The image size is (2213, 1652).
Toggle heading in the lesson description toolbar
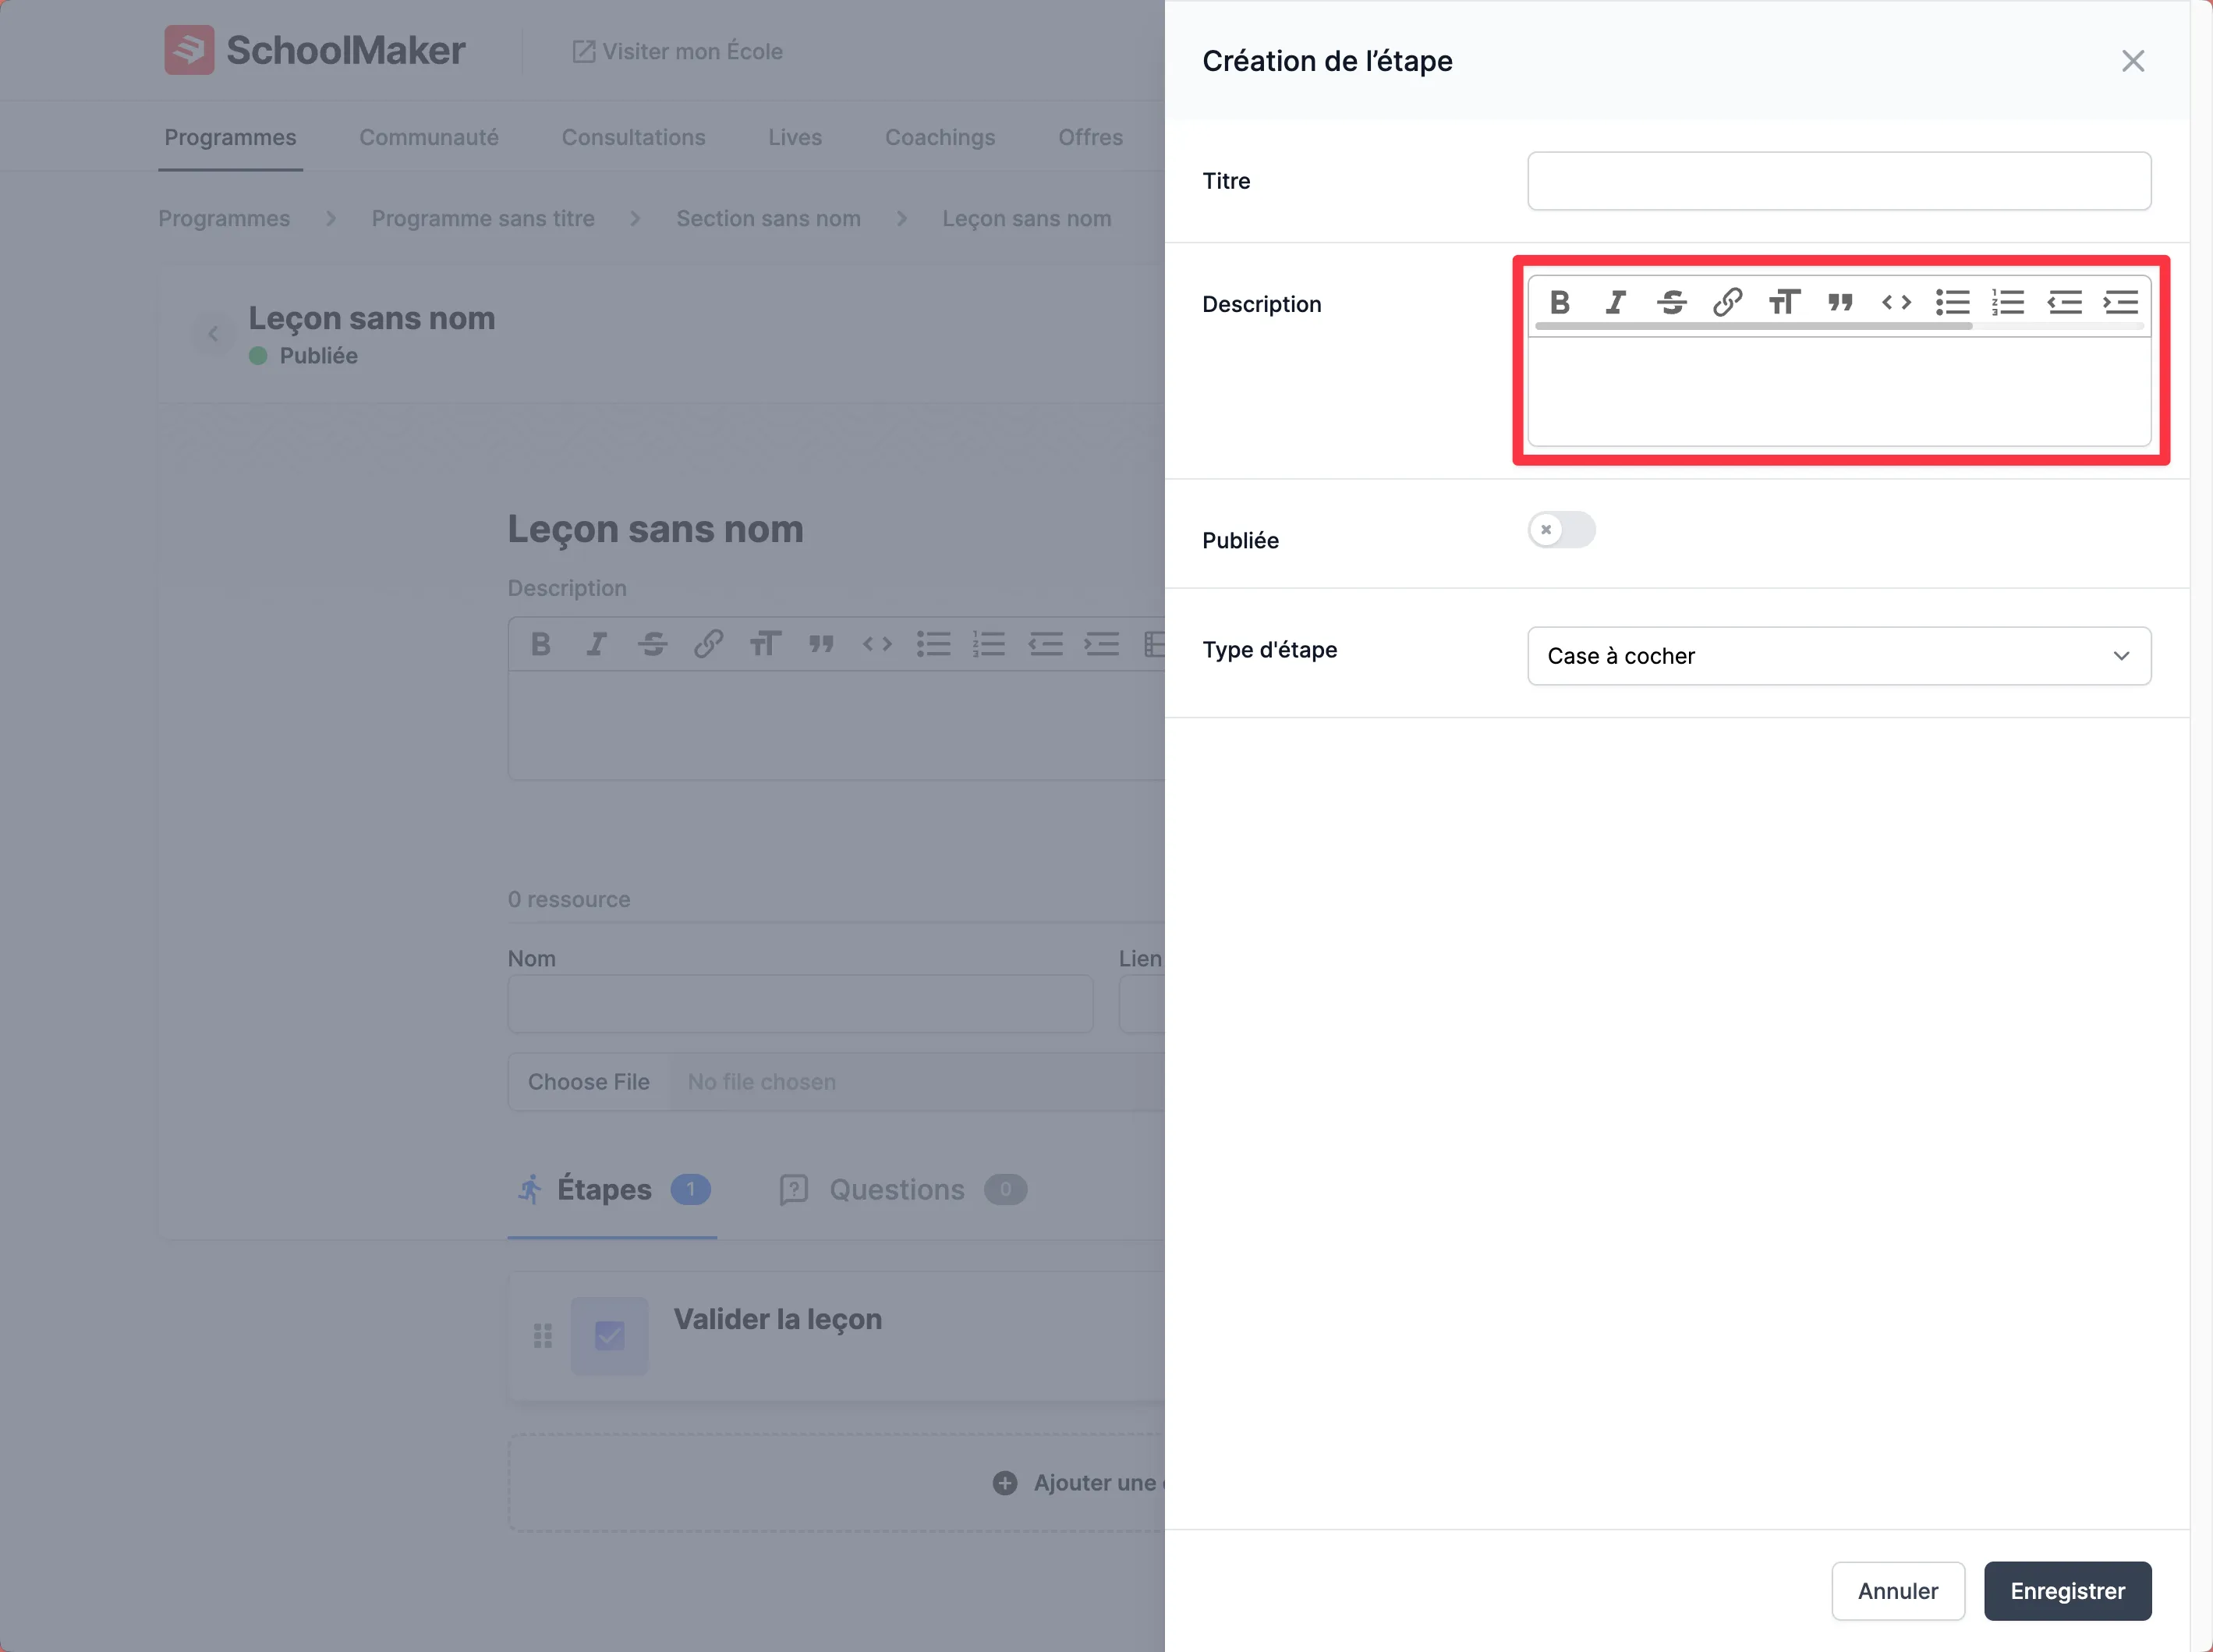765,644
